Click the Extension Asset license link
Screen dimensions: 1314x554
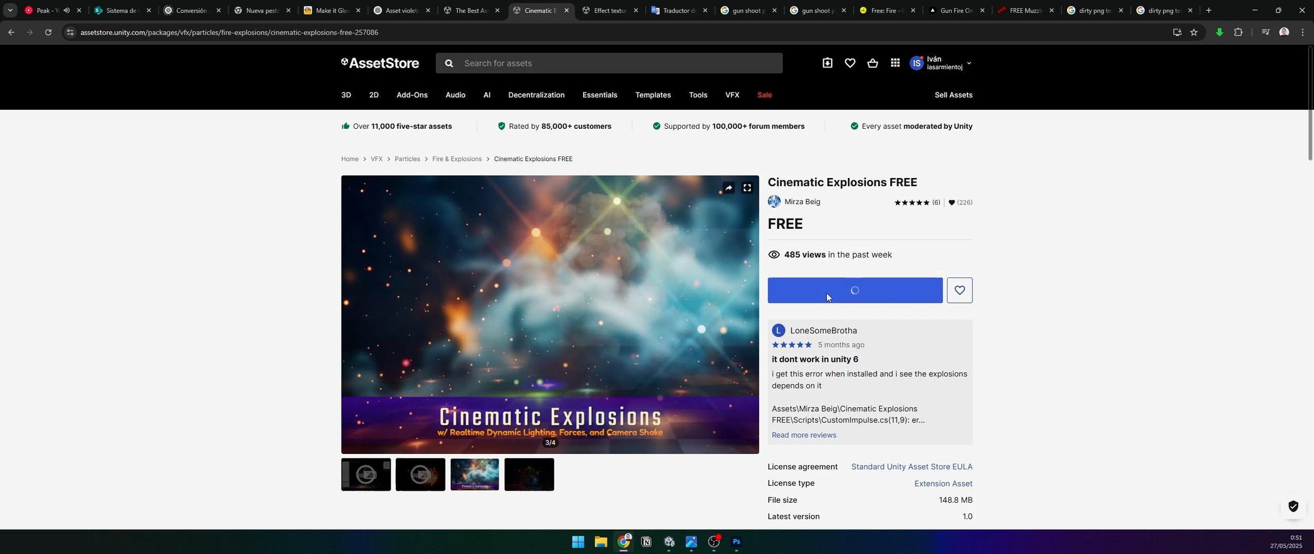coord(943,484)
